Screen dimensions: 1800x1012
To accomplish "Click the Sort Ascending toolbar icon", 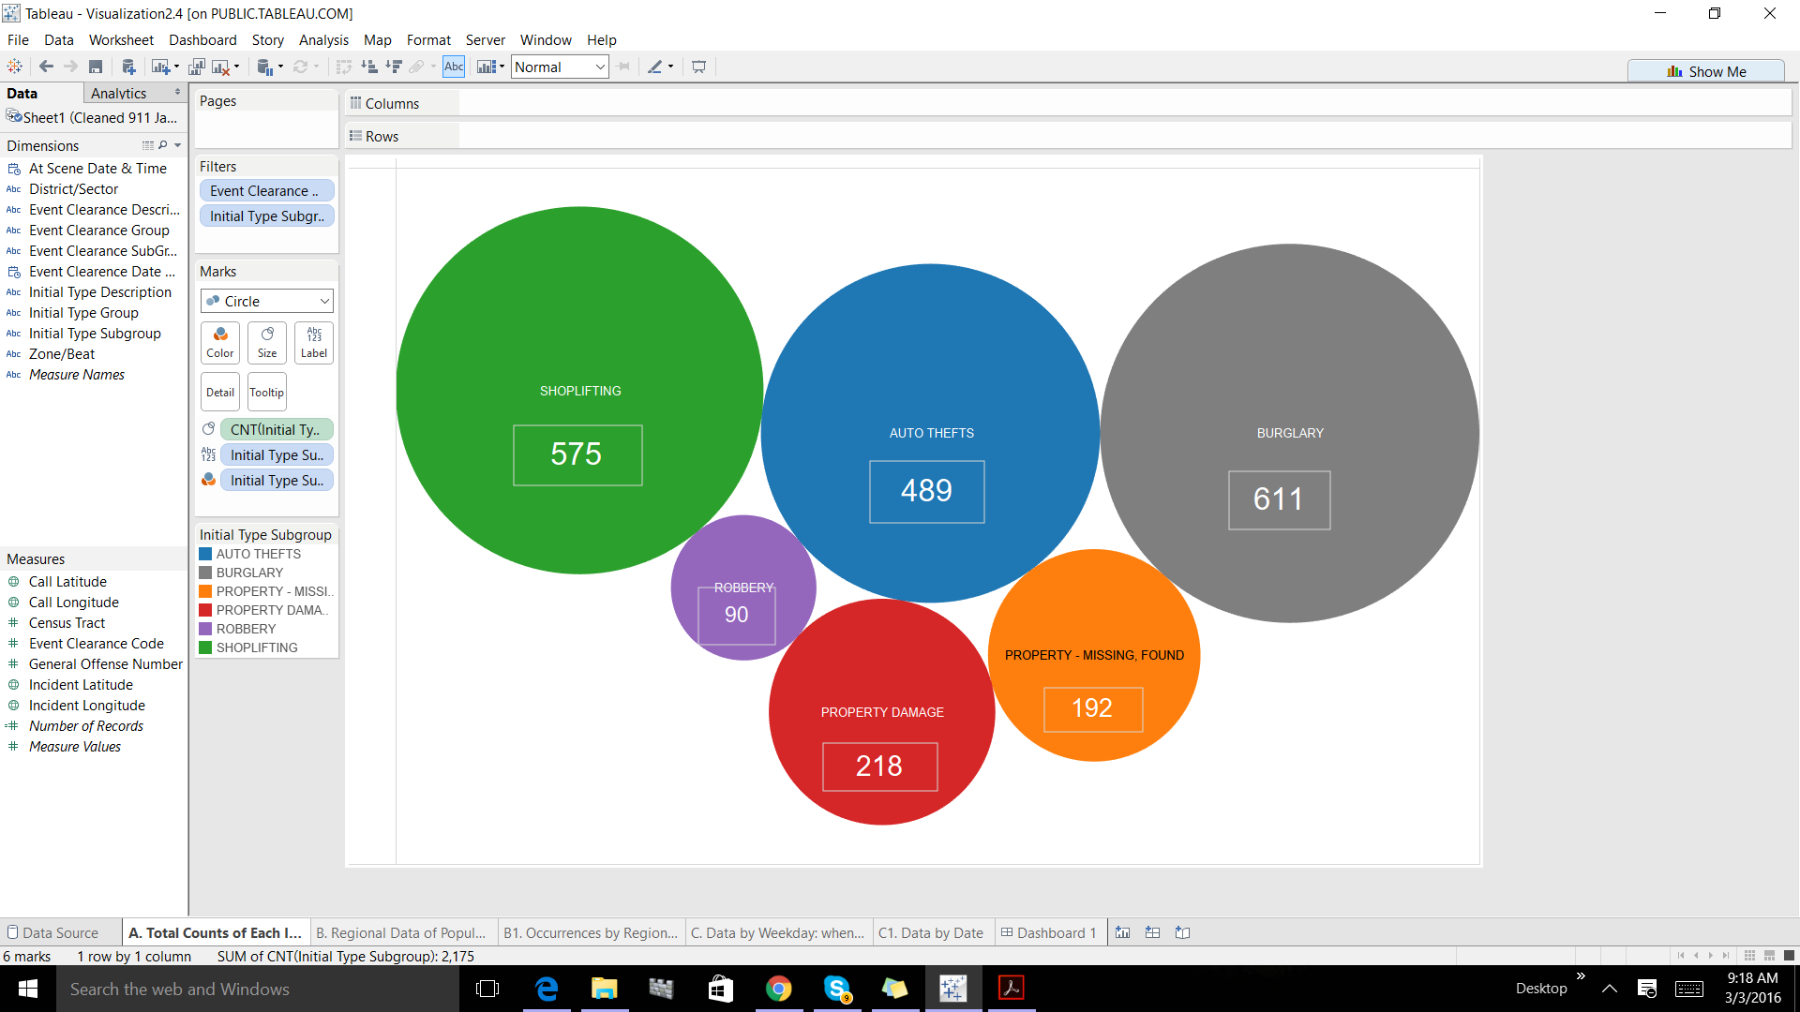I will coord(369,67).
